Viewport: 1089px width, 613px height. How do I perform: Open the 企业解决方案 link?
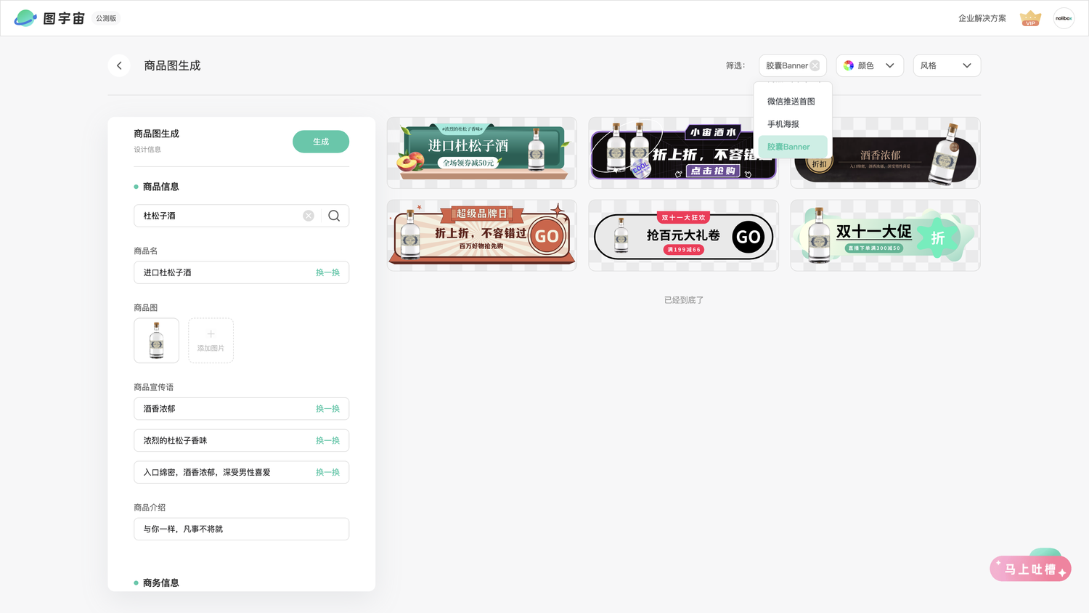[982, 18]
